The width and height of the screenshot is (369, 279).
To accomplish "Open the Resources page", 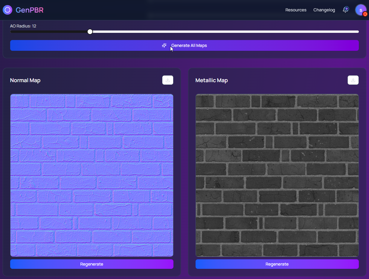I will 296,10.
